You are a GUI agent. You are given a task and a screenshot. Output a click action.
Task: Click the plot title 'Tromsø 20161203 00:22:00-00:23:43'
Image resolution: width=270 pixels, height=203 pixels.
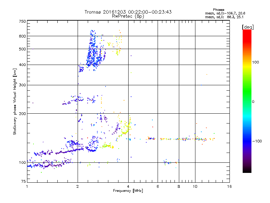(x=128, y=12)
